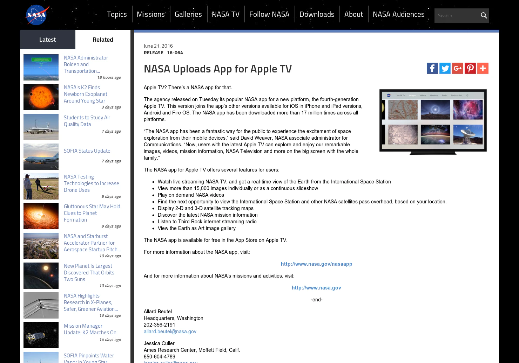Screen dimensions: 519x363
Task: Open the Follow NASA menu
Action: click(269, 14)
